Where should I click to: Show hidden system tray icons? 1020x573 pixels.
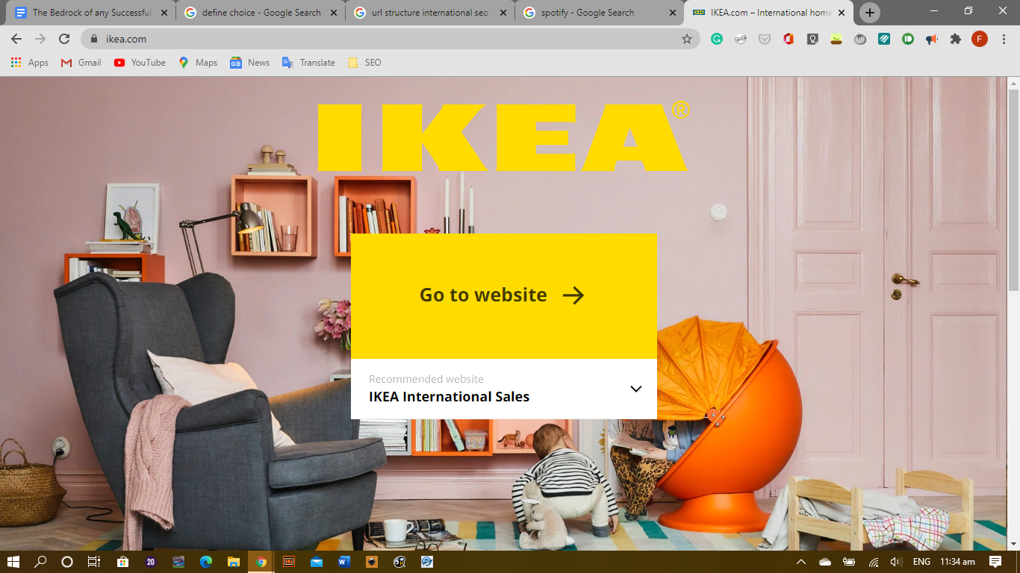pos(801,562)
